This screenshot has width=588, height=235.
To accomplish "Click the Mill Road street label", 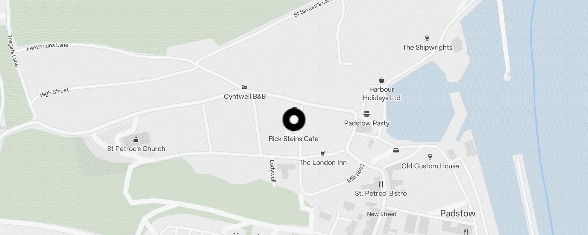I will click(355, 174).
